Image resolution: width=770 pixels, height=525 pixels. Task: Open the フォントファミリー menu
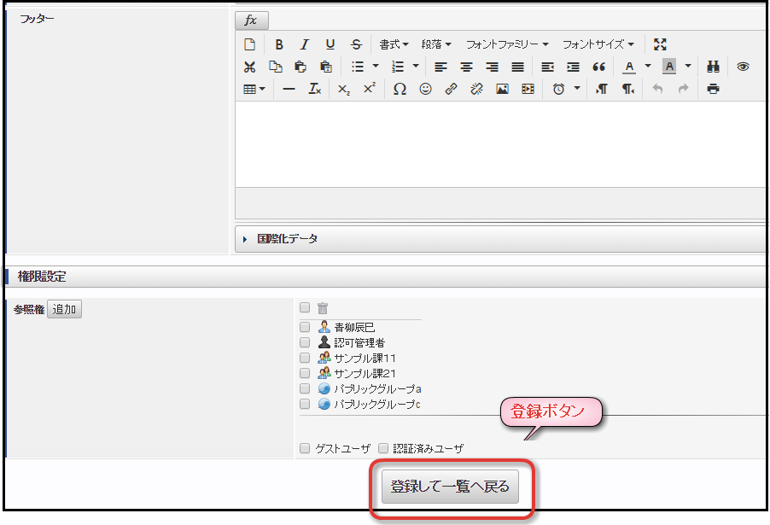click(507, 44)
